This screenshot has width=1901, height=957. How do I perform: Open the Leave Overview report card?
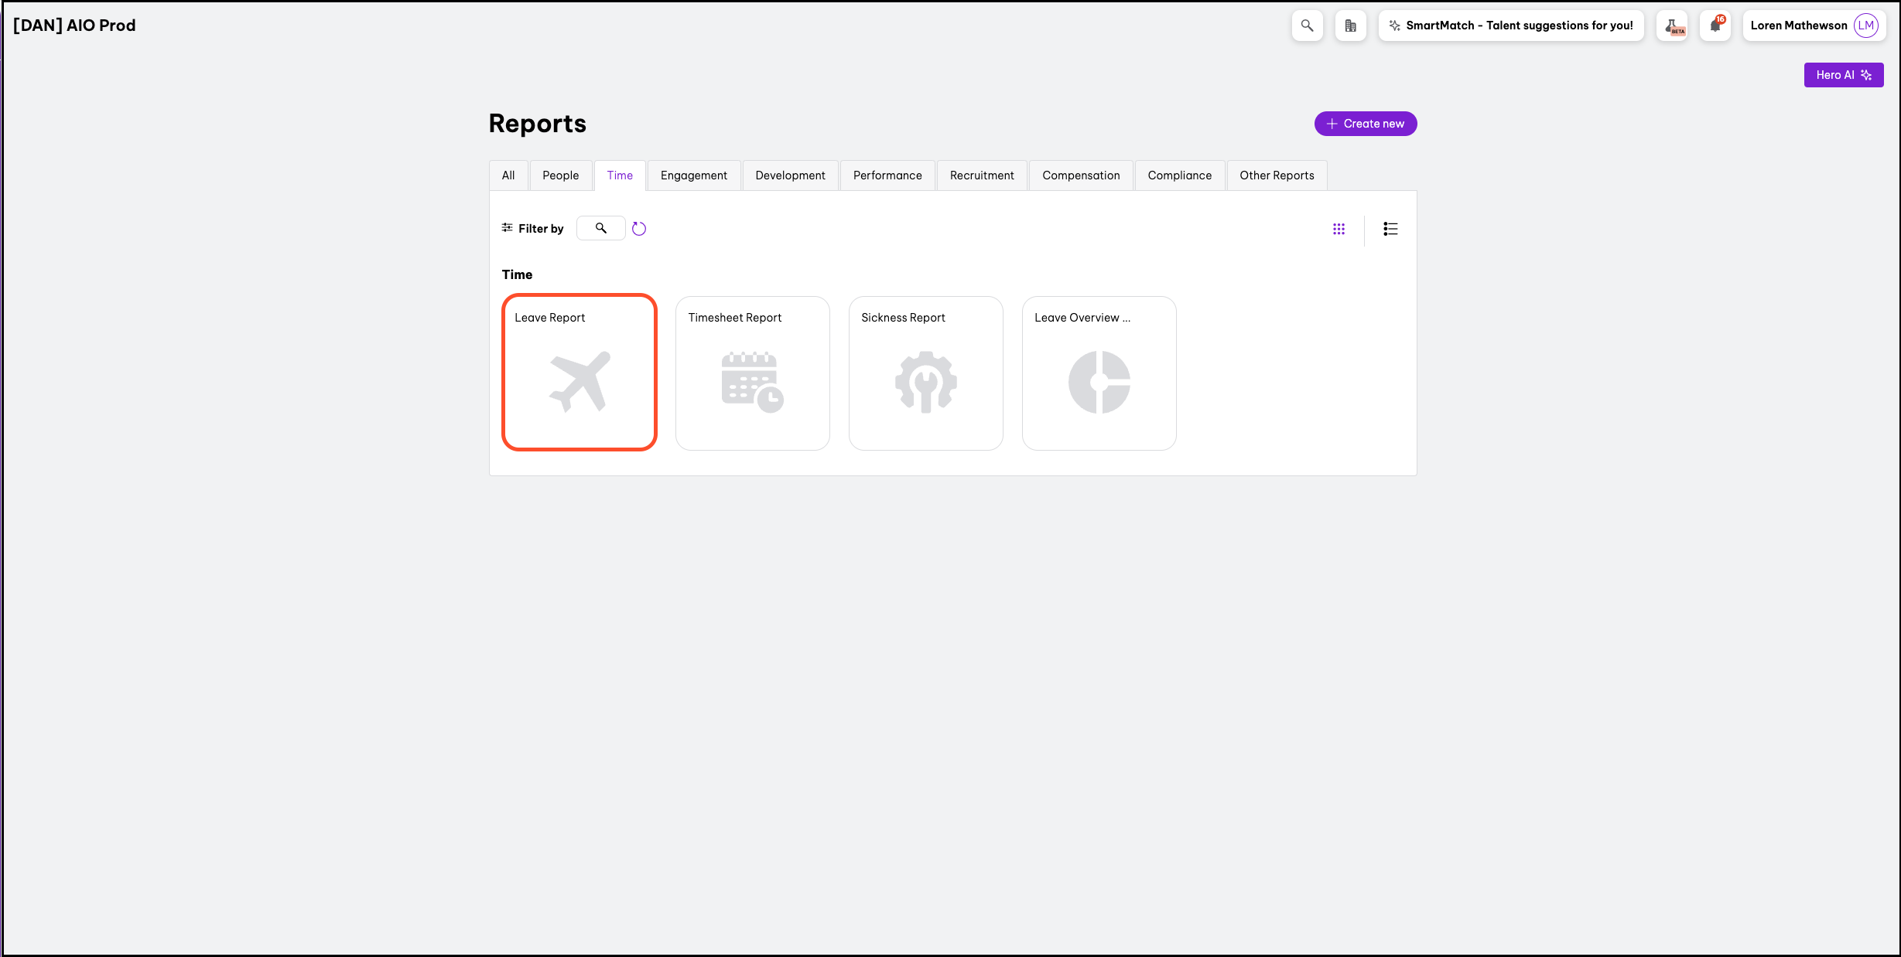(1099, 372)
